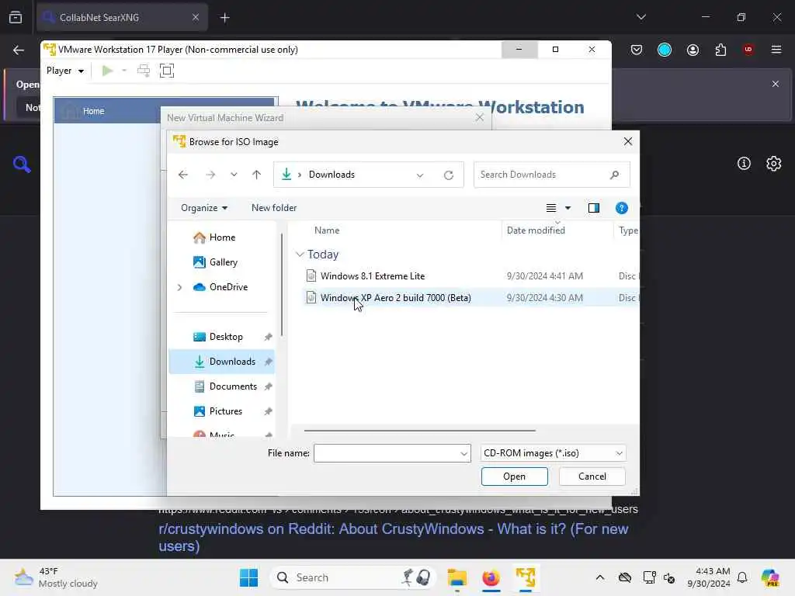Go forward in the Browse for ISO dialog
Viewport: 795px width, 596px height.
[x=210, y=175]
